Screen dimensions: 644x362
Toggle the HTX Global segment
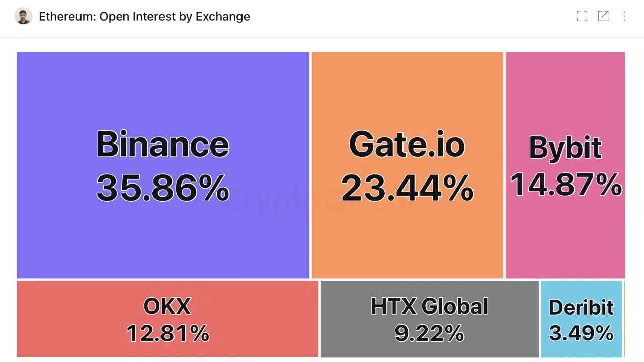pyautogui.click(x=429, y=319)
